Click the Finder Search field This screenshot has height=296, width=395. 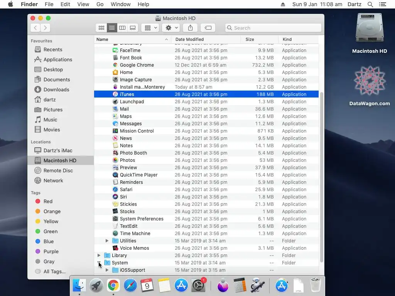coord(273,28)
